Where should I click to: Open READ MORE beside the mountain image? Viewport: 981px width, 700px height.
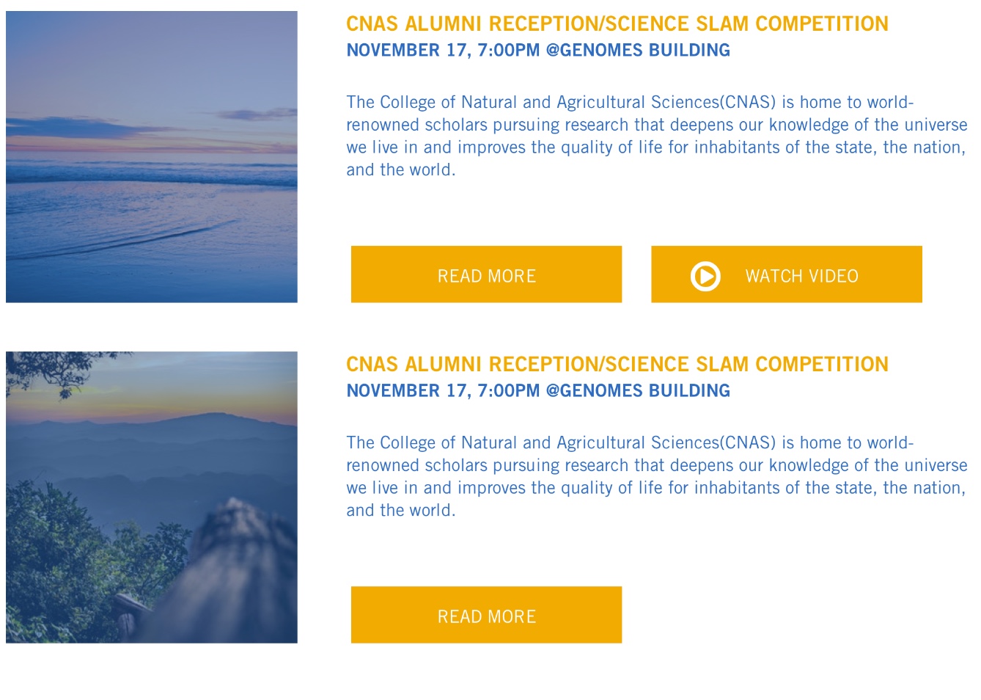coord(486,616)
